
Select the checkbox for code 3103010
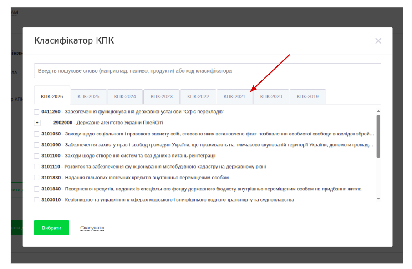pyautogui.click(x=36, y=199)
